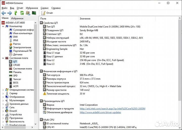
Task: Select Разгон overclock item with flame icon
Action: click(x=17, y=44)
